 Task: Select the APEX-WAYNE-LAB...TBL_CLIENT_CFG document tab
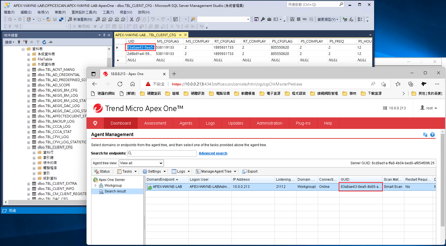tap(146, 35)
